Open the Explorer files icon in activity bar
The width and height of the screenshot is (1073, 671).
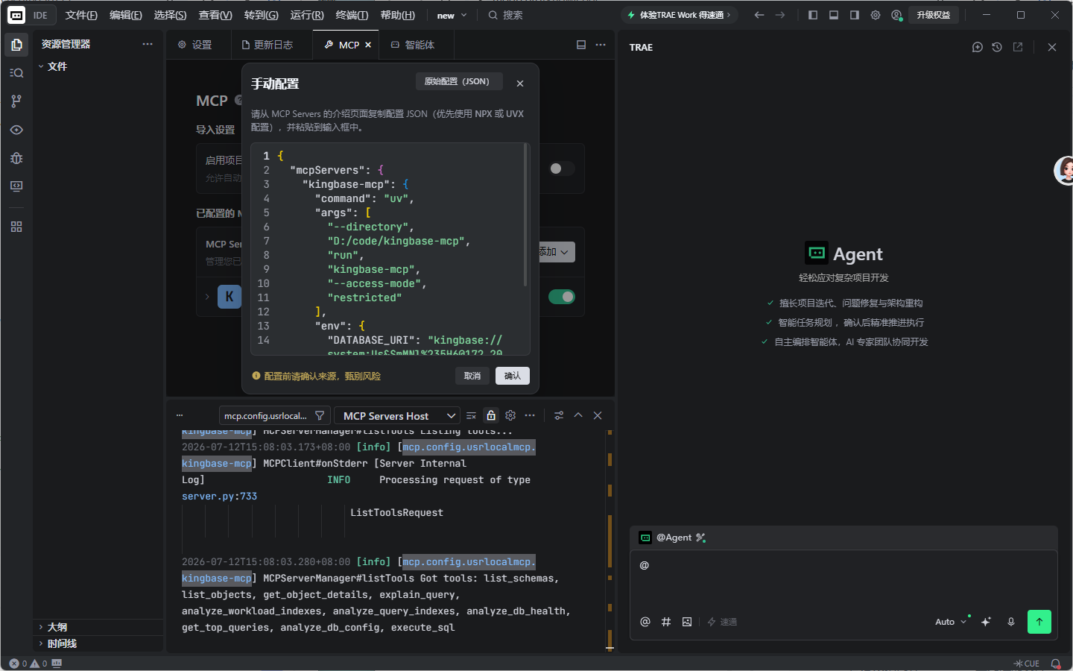[x=16, y=45]
